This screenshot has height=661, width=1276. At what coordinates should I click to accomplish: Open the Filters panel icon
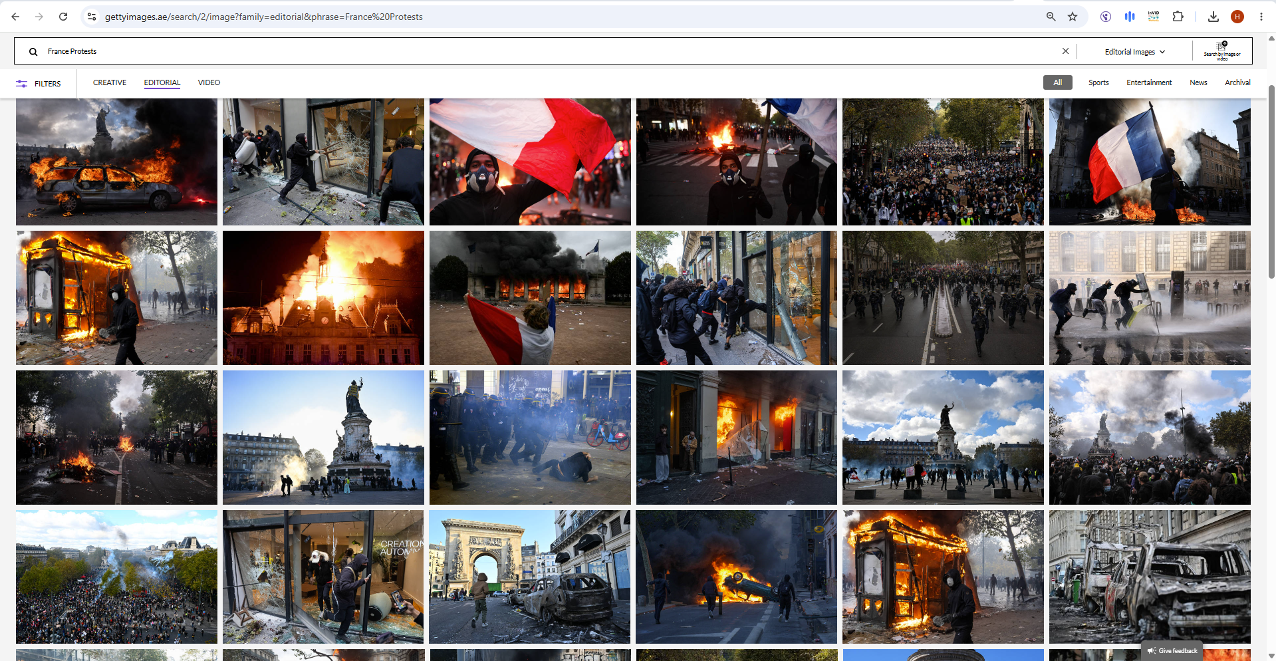pyautogui.click(x=22, y=84)
